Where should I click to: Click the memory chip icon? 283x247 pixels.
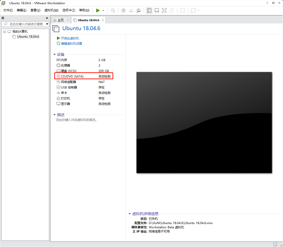click(58, 60)
